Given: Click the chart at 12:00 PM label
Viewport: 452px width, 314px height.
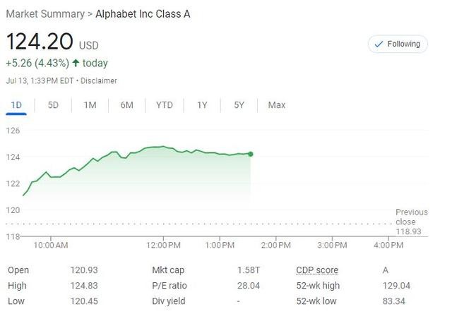Looking at the screenshot, I should coord(163,245).
